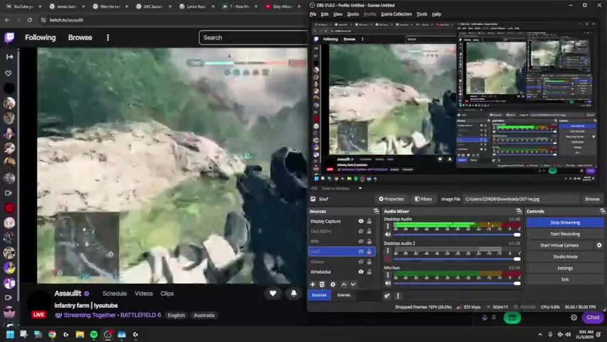Viewport: 607px width, 342px height.
Task: Open the Tools menu in OBS
Action: pos(422,14)
